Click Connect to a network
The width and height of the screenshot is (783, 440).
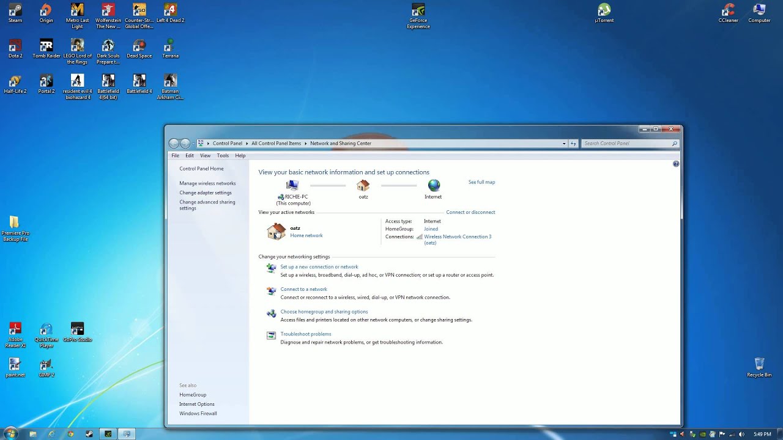tap(303, 289)
